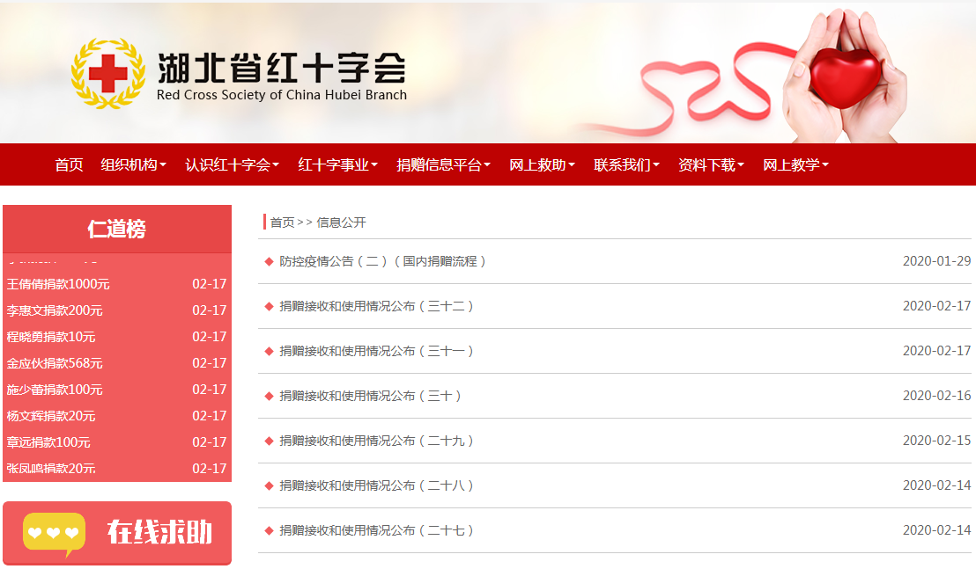Click diamond bullet beside 捐赠接收和使用情况公布（二十七）

[269, 530]
